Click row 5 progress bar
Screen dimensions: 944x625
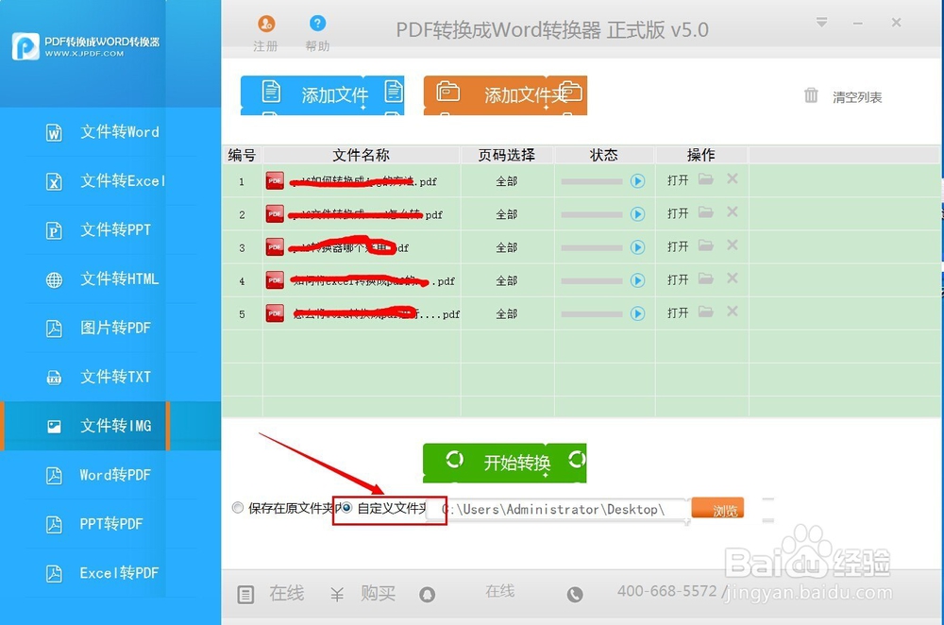[592, 313]
